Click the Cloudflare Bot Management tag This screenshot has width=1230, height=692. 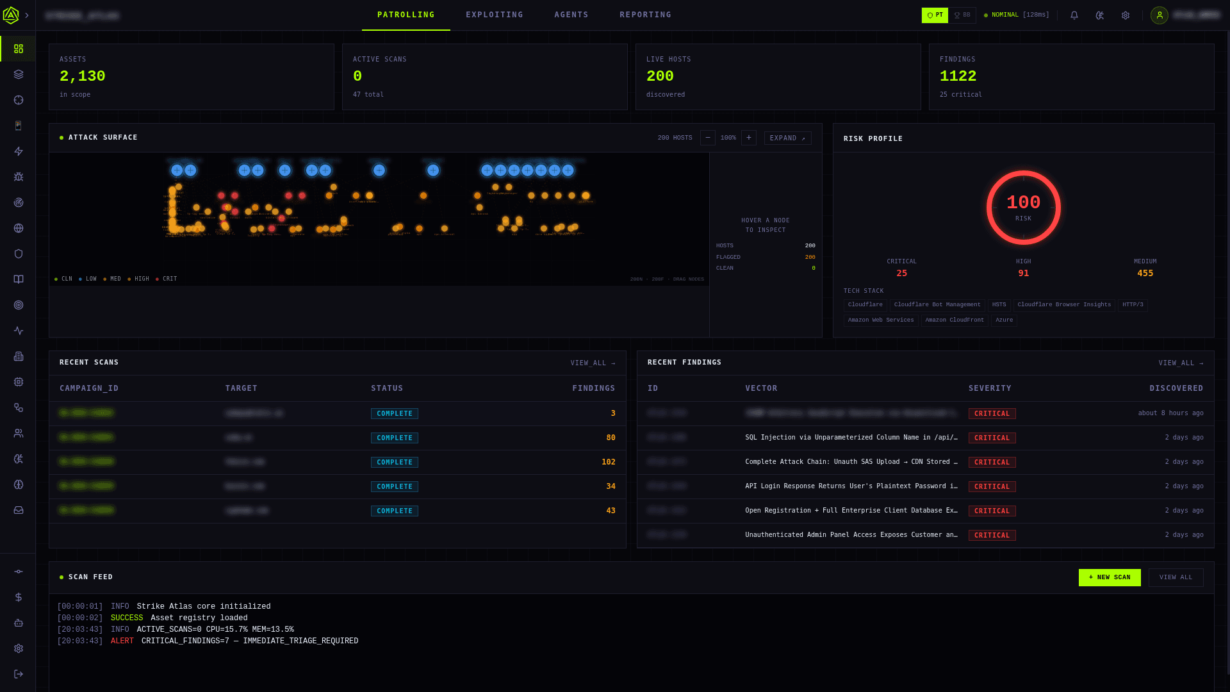click(937, 305)
